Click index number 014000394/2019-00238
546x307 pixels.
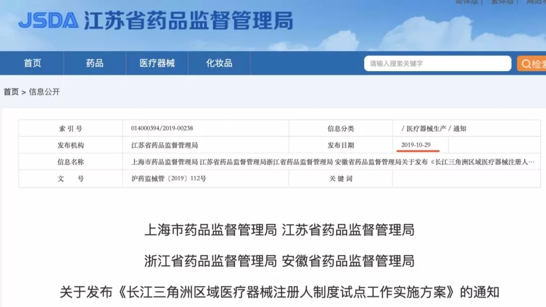point(162,129)
